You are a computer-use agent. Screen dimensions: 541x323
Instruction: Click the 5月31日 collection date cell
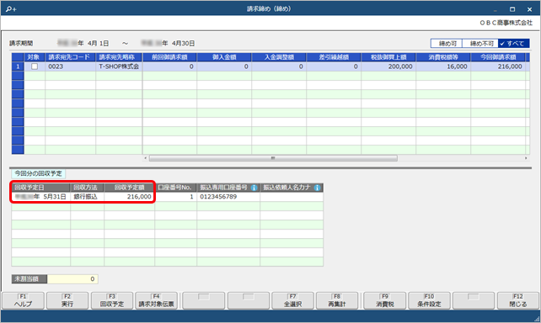[41, 197]
